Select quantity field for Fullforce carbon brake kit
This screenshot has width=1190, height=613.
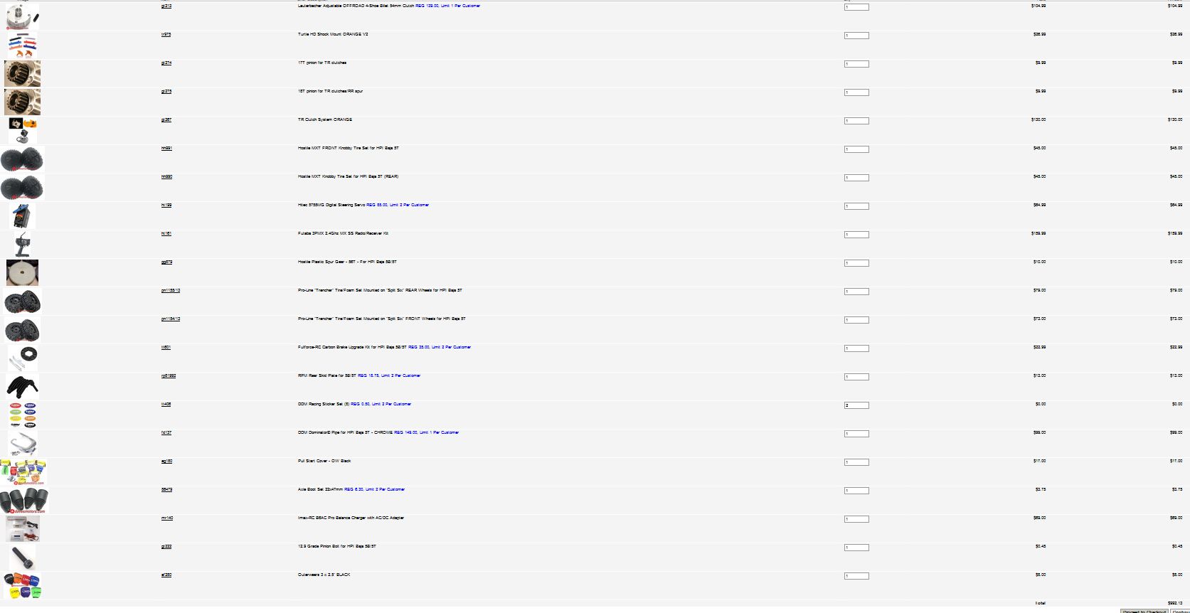pos(856,348)
